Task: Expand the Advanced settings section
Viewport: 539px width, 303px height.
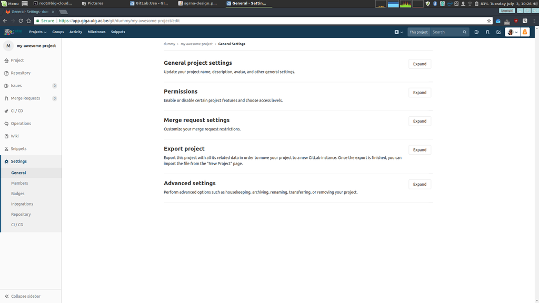Action: pos(420,184)
